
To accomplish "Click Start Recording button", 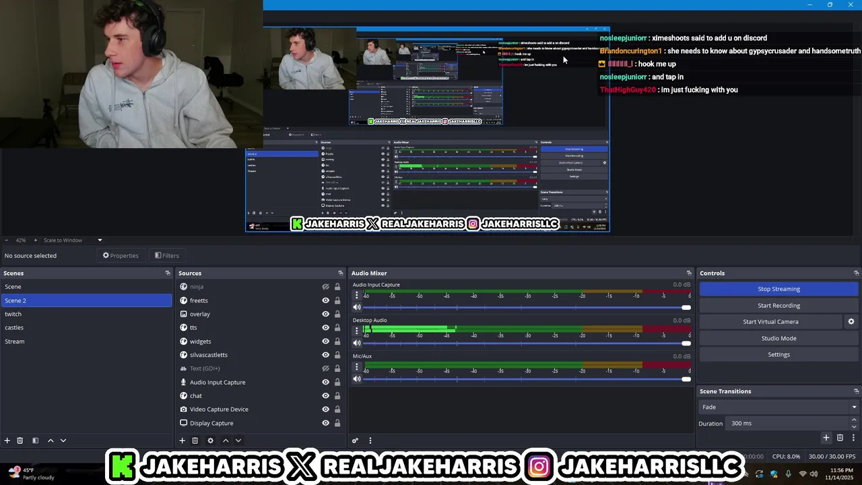I will pos(778,305).
